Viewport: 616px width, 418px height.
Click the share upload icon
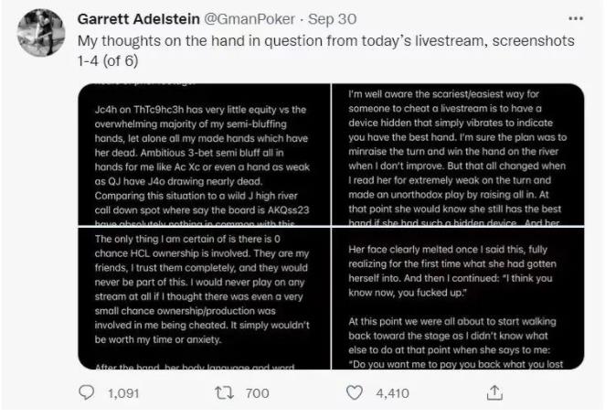coord(494,392)
